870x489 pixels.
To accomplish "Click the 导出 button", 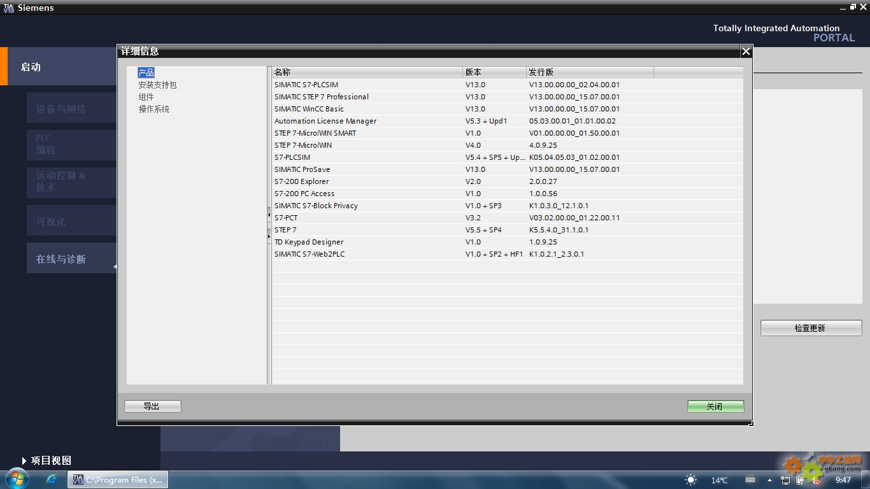I will [153, 406].
